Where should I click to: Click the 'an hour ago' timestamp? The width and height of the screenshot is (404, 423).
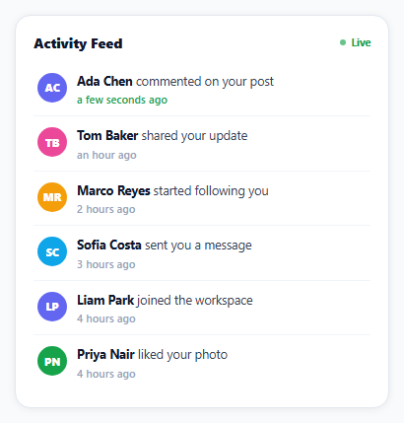pos(106,155)
